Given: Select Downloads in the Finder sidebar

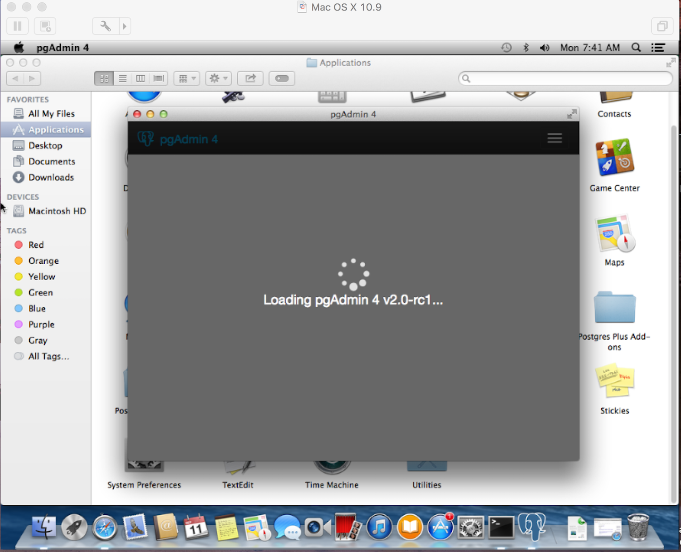Looking at the screenshot, I should [51, 177].
